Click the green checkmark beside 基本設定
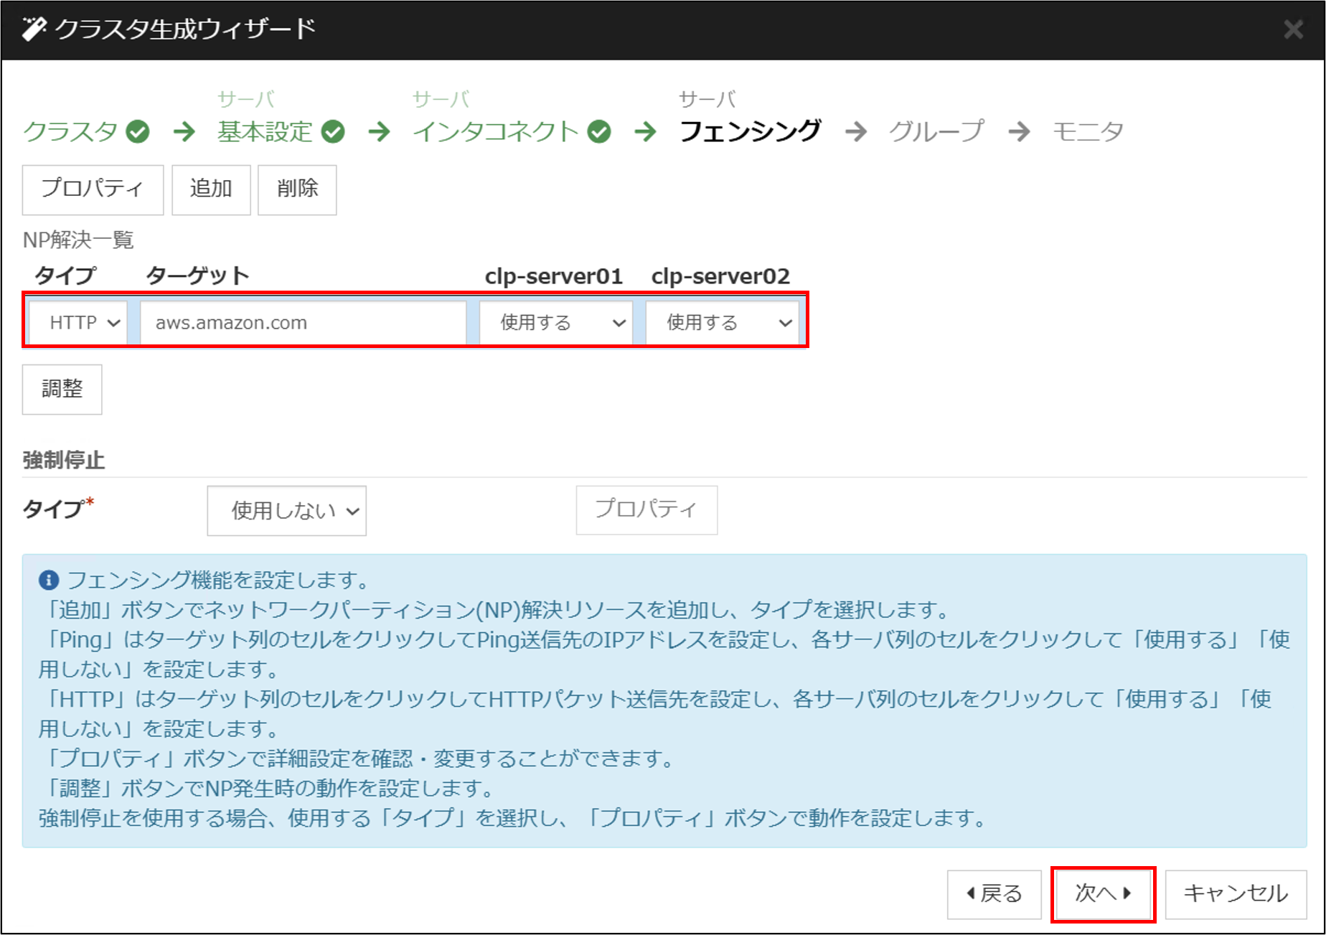Screen dimensions: 1326x935 (333, 132)
